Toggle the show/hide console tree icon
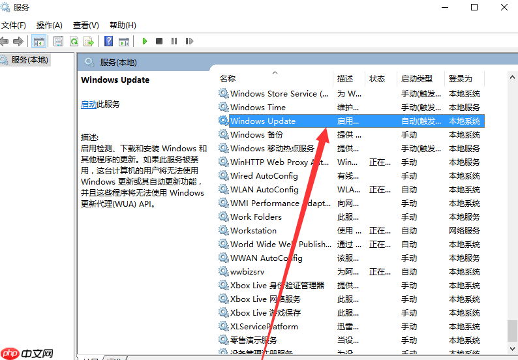This screenshot has width=518, height=360. coord(38,41)
